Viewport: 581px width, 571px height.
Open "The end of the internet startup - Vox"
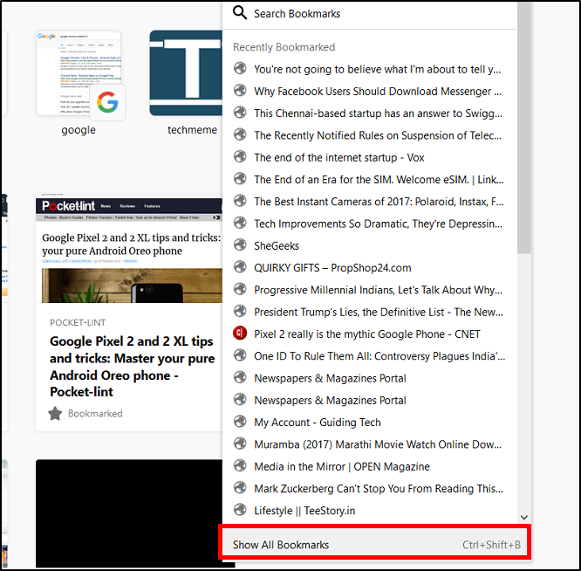coord(369,157)
